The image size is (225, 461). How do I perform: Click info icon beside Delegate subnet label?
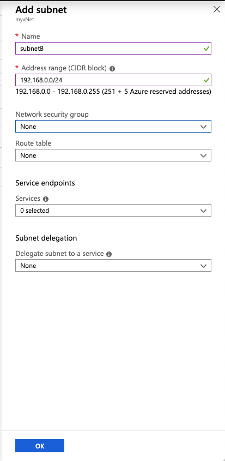pos(109,254)
